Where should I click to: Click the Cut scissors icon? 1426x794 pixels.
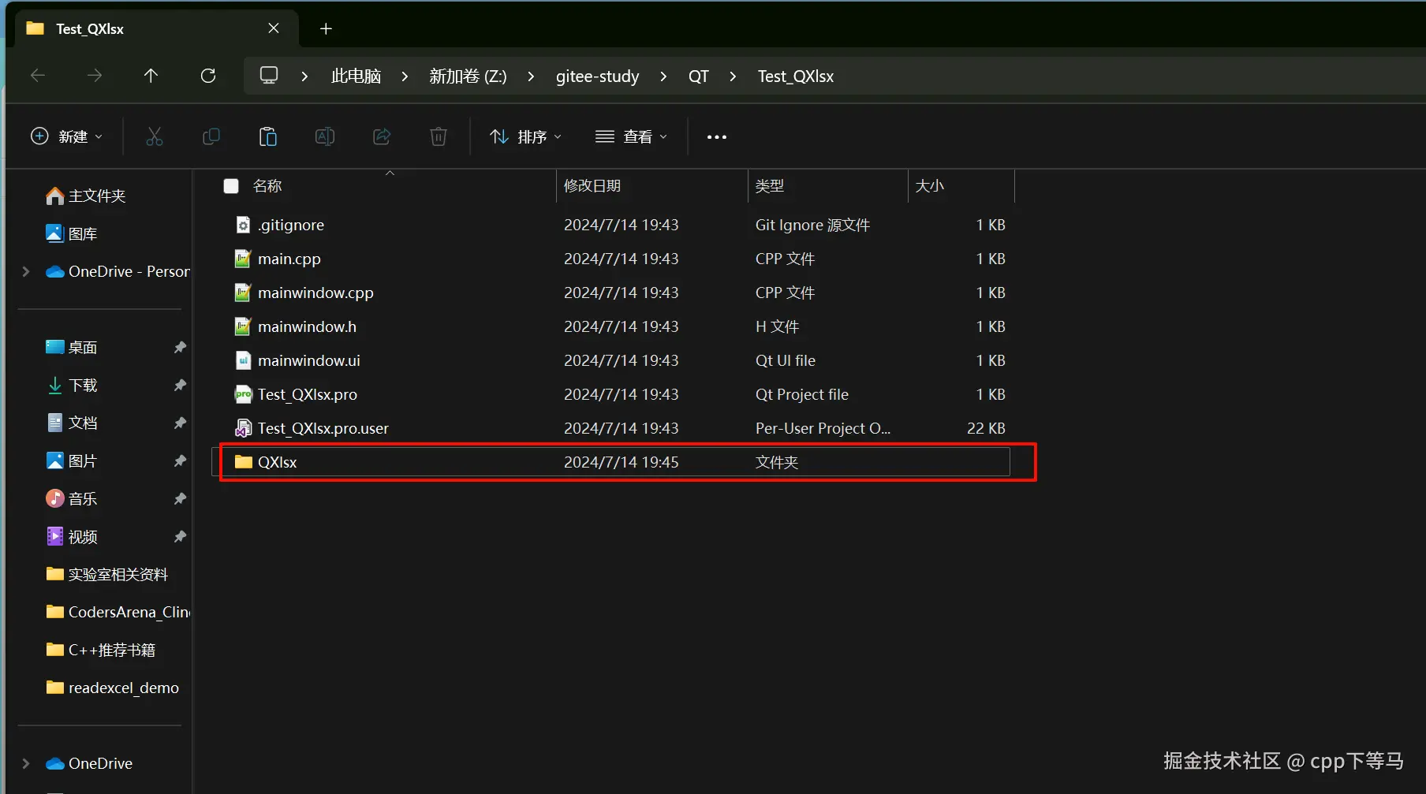pyautogui.click(x=155, y=137)
